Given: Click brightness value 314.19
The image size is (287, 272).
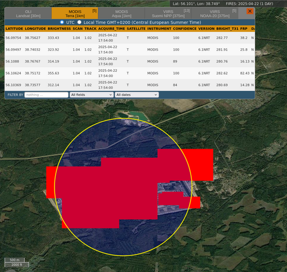Looking at the screenshot, I should [53, 61].
